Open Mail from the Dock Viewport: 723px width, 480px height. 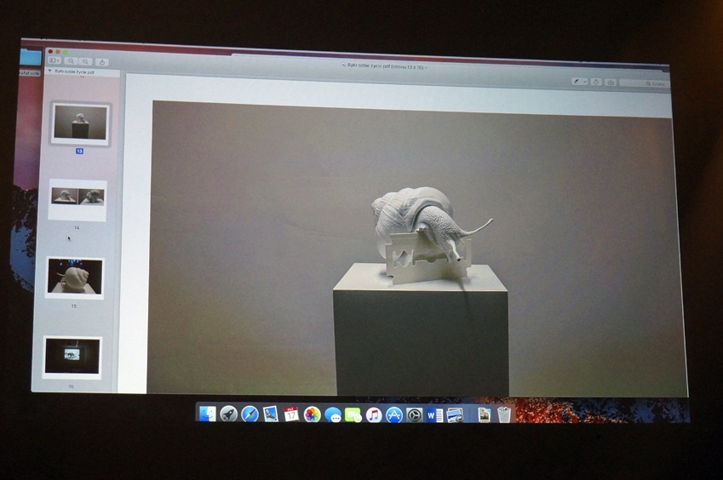pos(271,414)
